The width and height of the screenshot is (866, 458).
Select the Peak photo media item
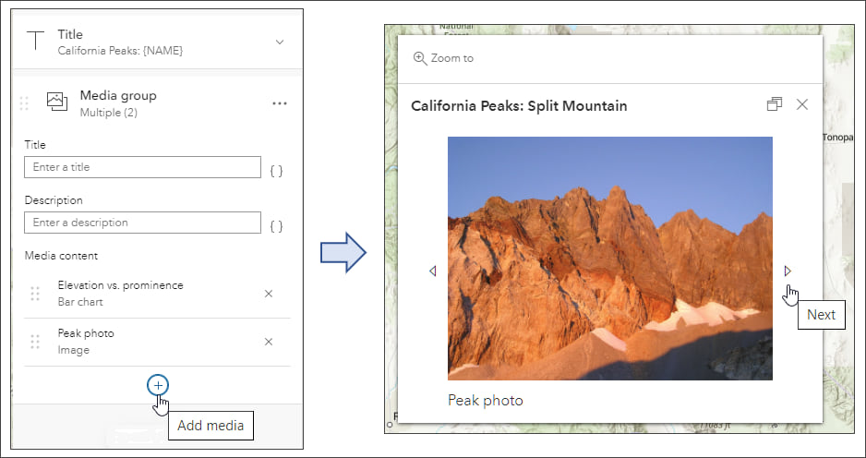point(86,341)
